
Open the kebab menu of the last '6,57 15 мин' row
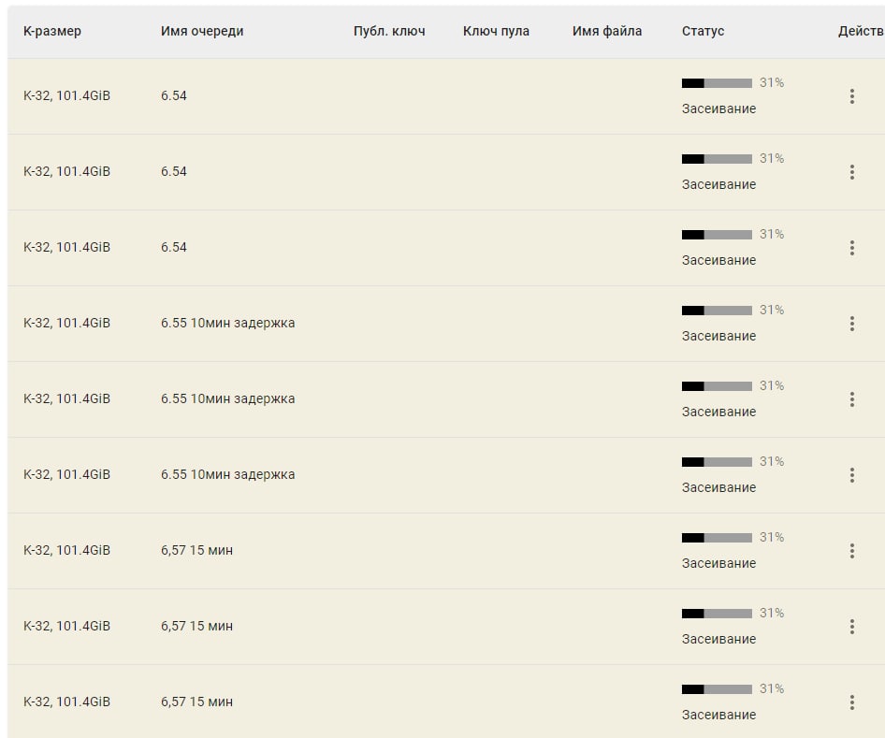point(851,702)
